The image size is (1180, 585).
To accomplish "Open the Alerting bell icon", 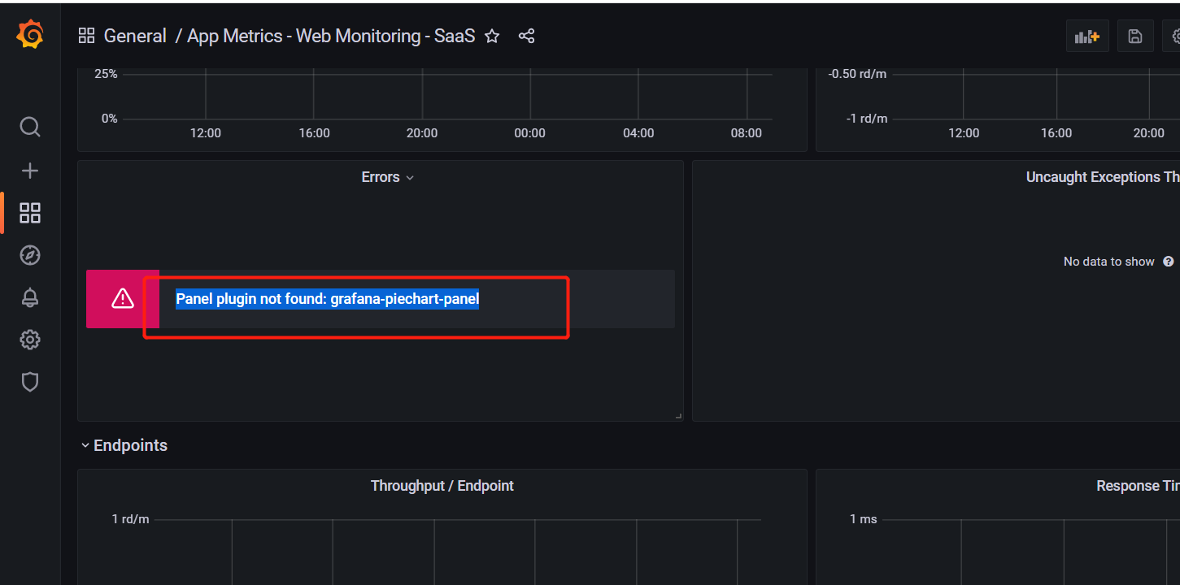I will [29, 297].
